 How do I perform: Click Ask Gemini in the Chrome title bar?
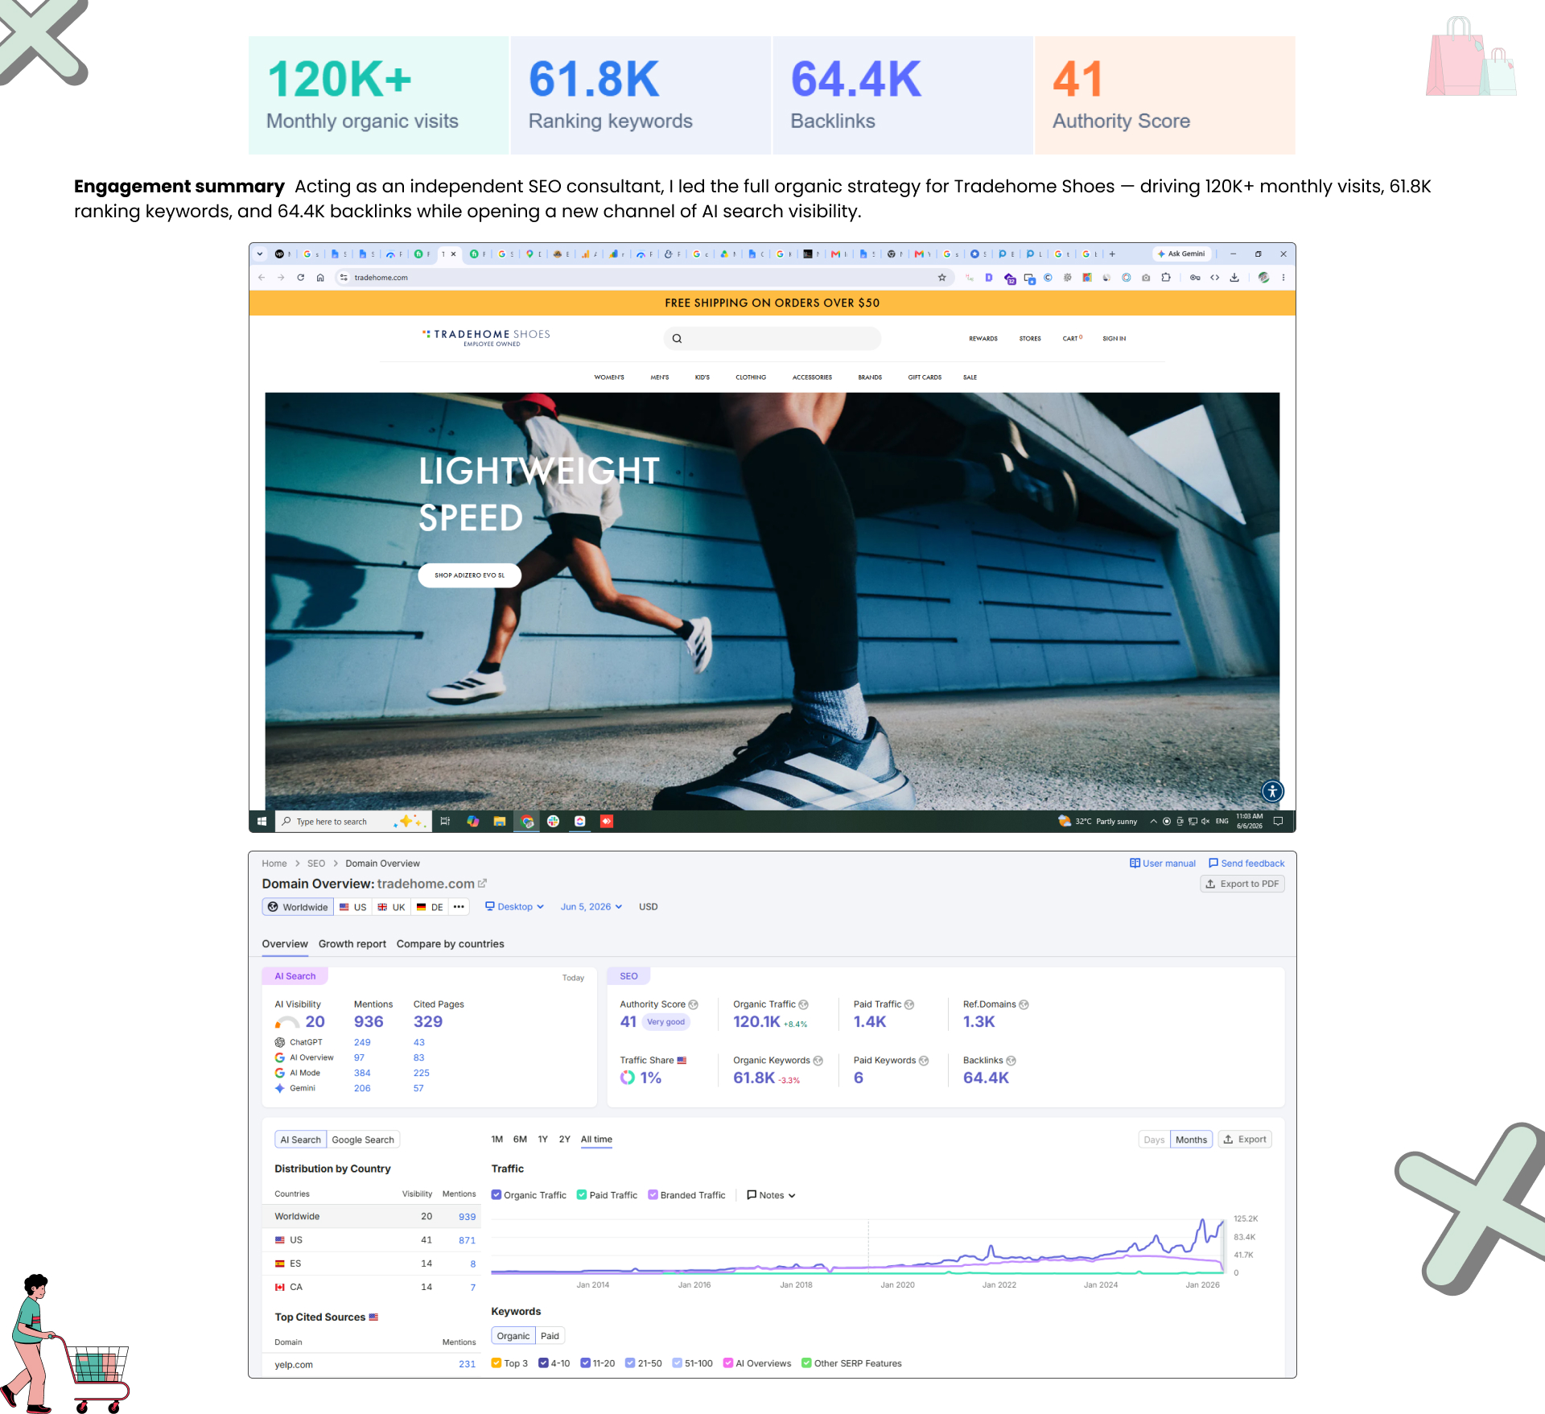(x=1181, y=254)
